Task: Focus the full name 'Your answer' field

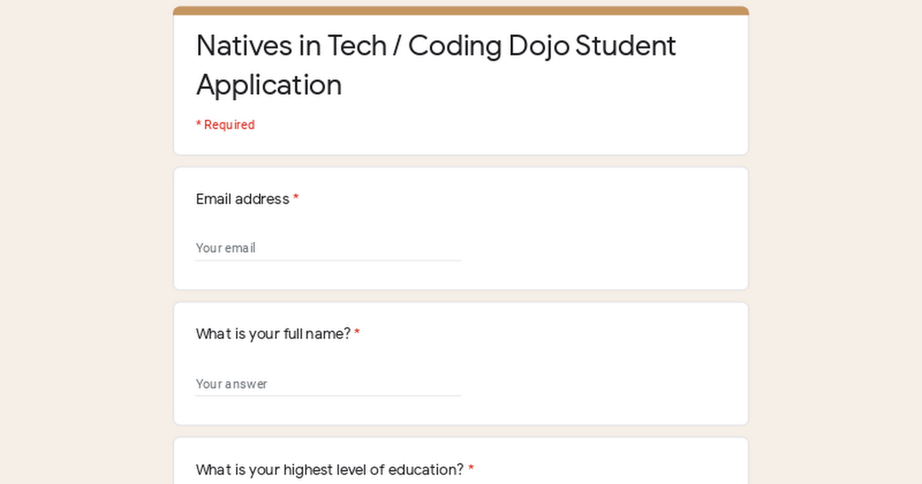Action: (328, 383)
